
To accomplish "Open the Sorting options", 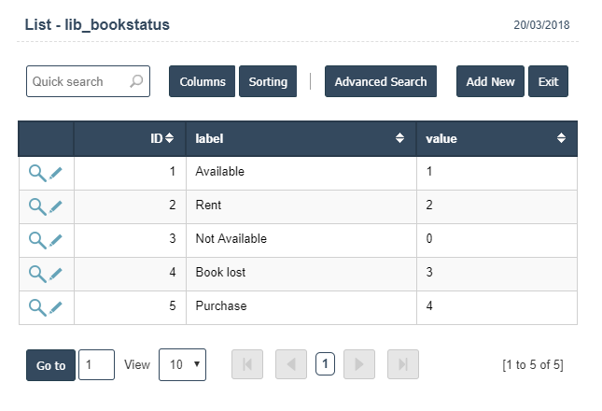I will click(x=268, y=81).
